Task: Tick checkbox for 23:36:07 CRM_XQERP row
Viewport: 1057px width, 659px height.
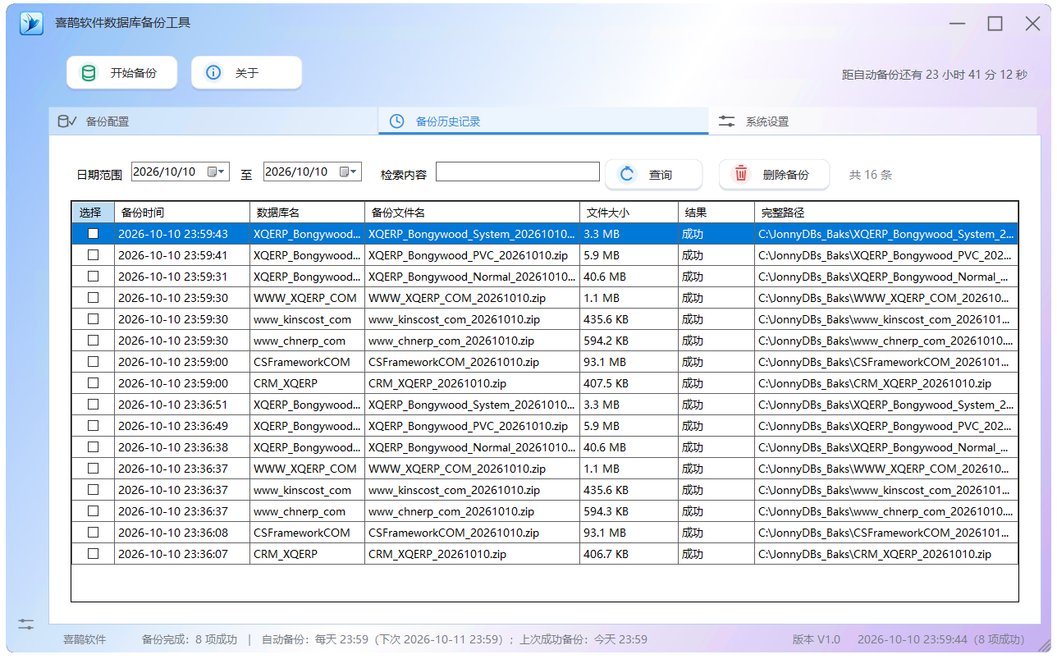Action: pyautogui.click(x=93, y=554)
